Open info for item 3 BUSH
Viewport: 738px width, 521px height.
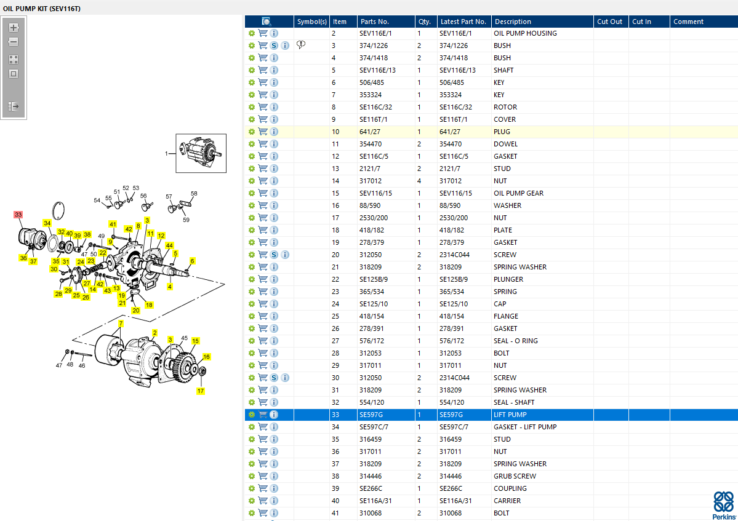pos(285,46)
